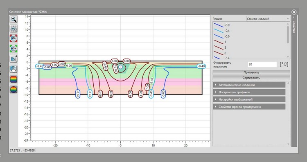The height and width of the screenshot is (162, 307).
Task: Click the Сортировать button
Action: (251, 78)
